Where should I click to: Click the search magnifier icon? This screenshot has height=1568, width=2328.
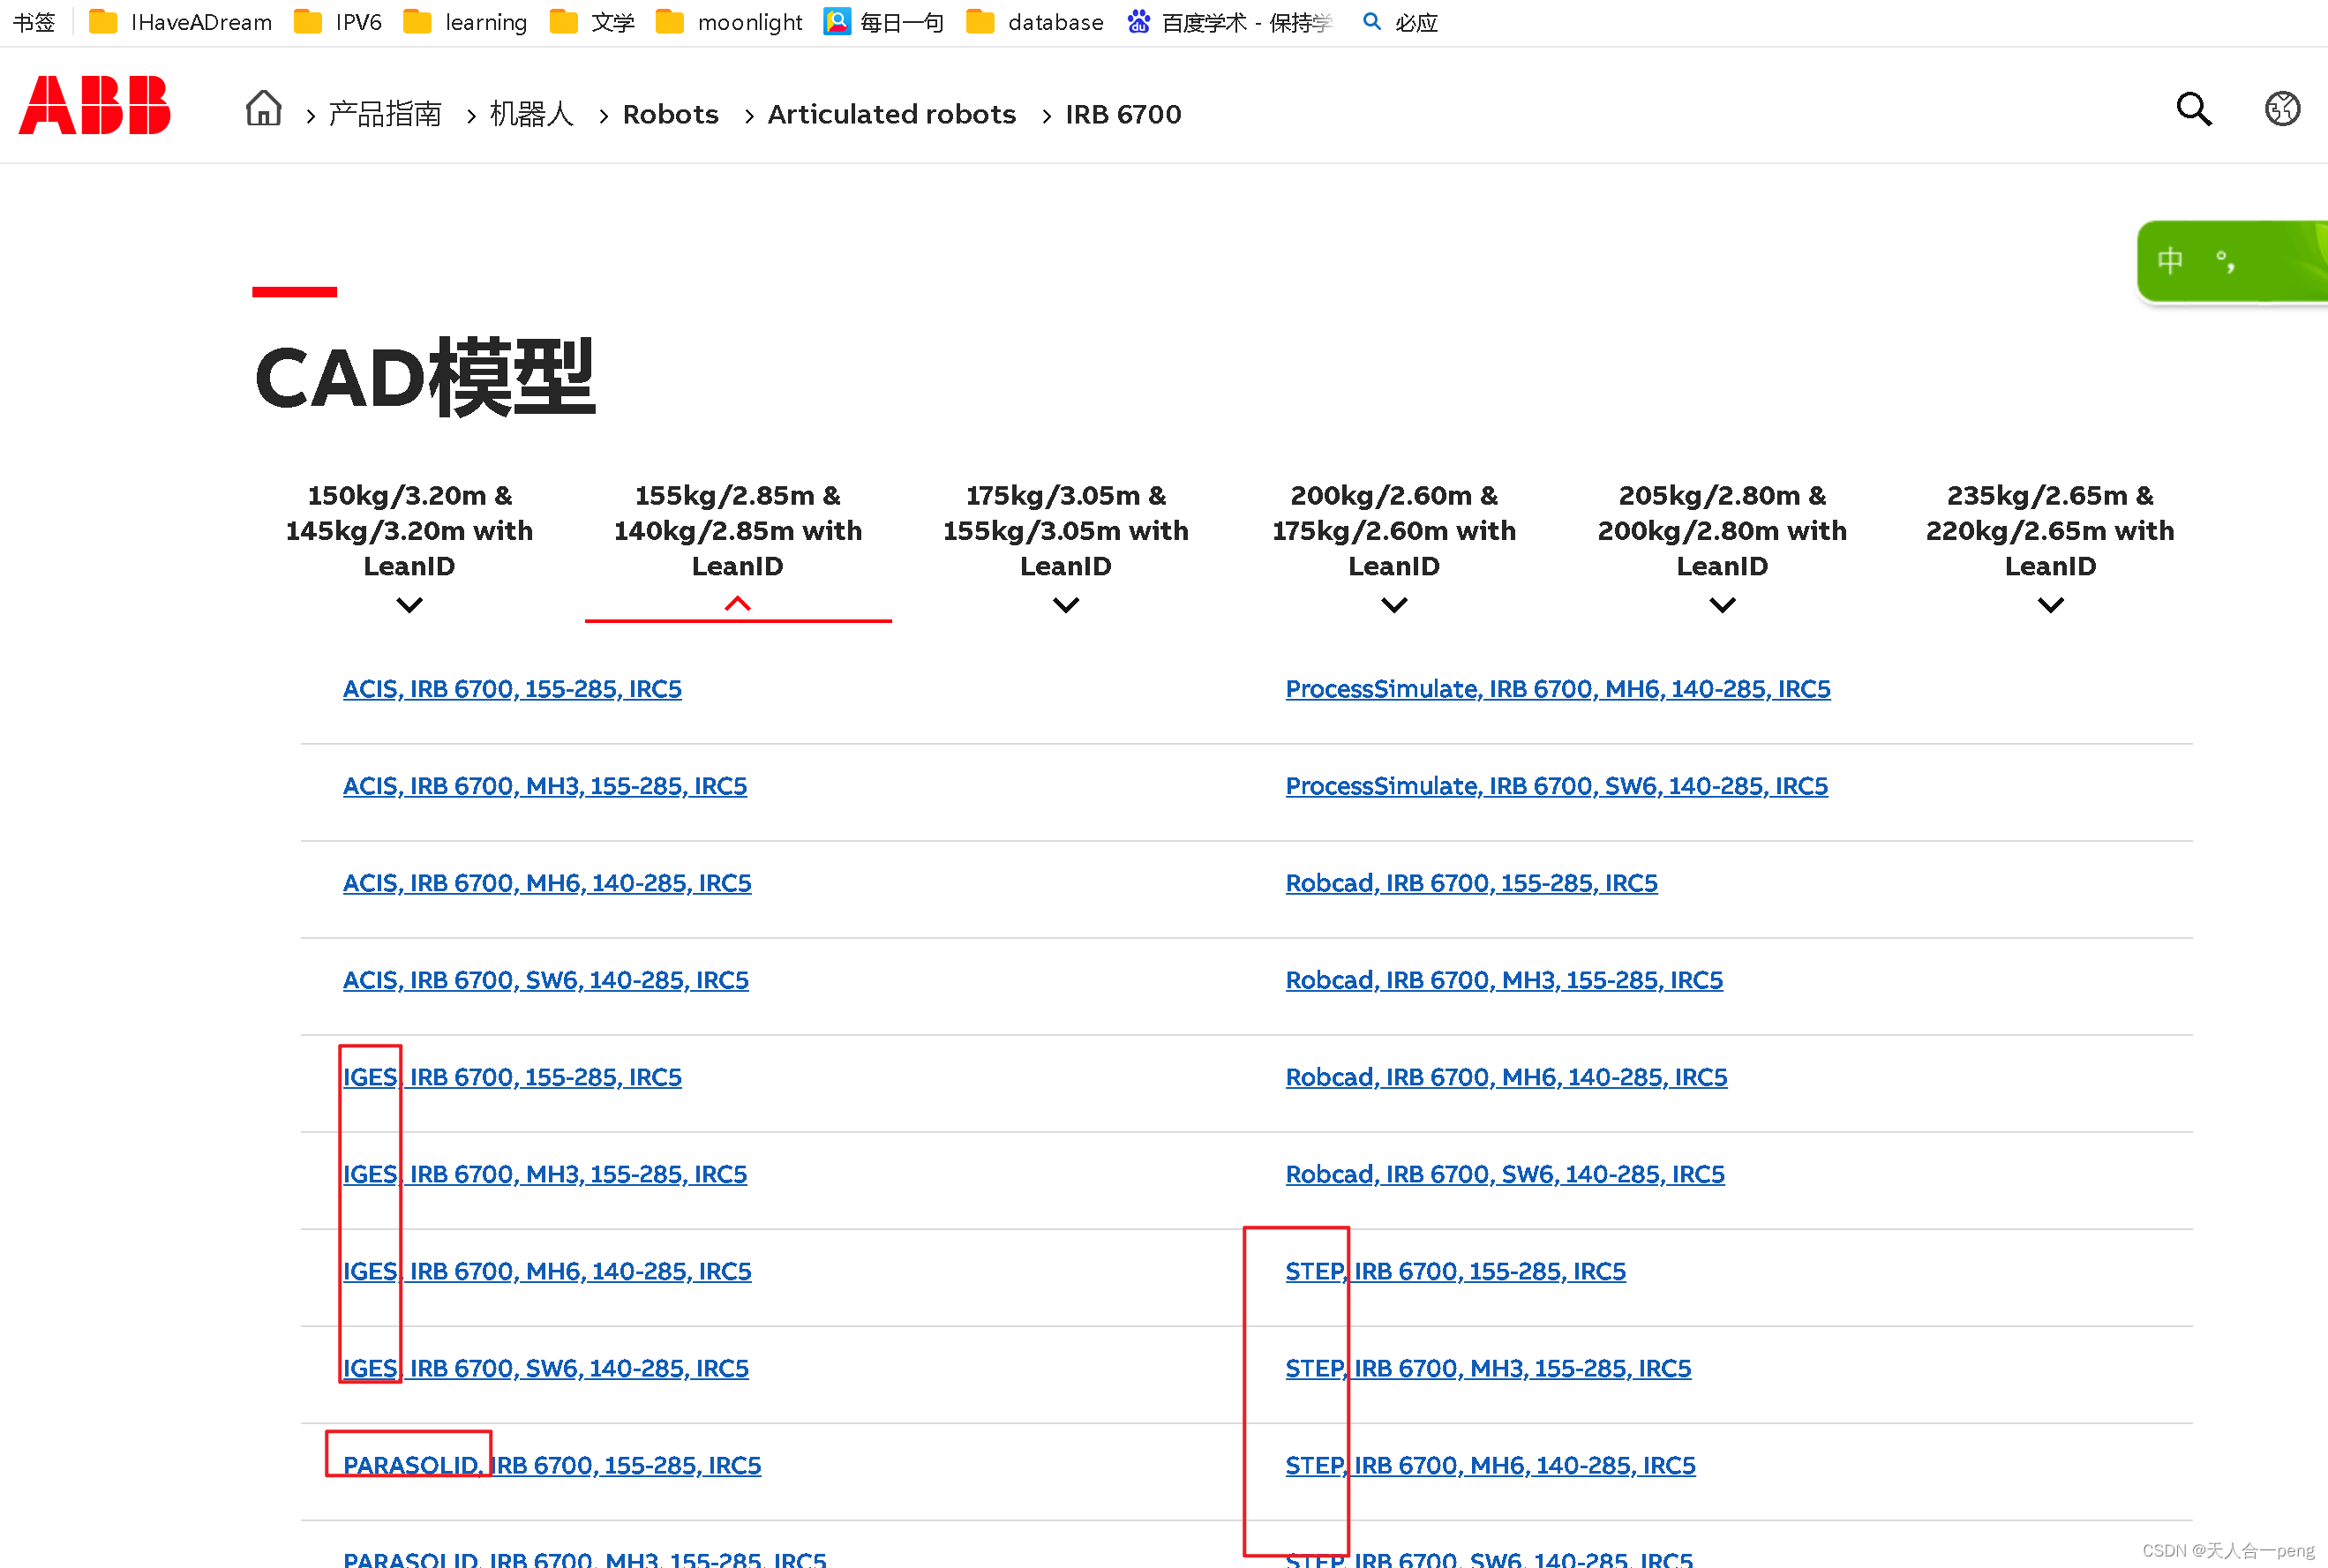tap(2193, 109)
